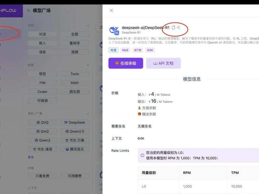The image size is (259, 194).
Task: Filter by DeepSeek model series
Action: click(75, 123)
